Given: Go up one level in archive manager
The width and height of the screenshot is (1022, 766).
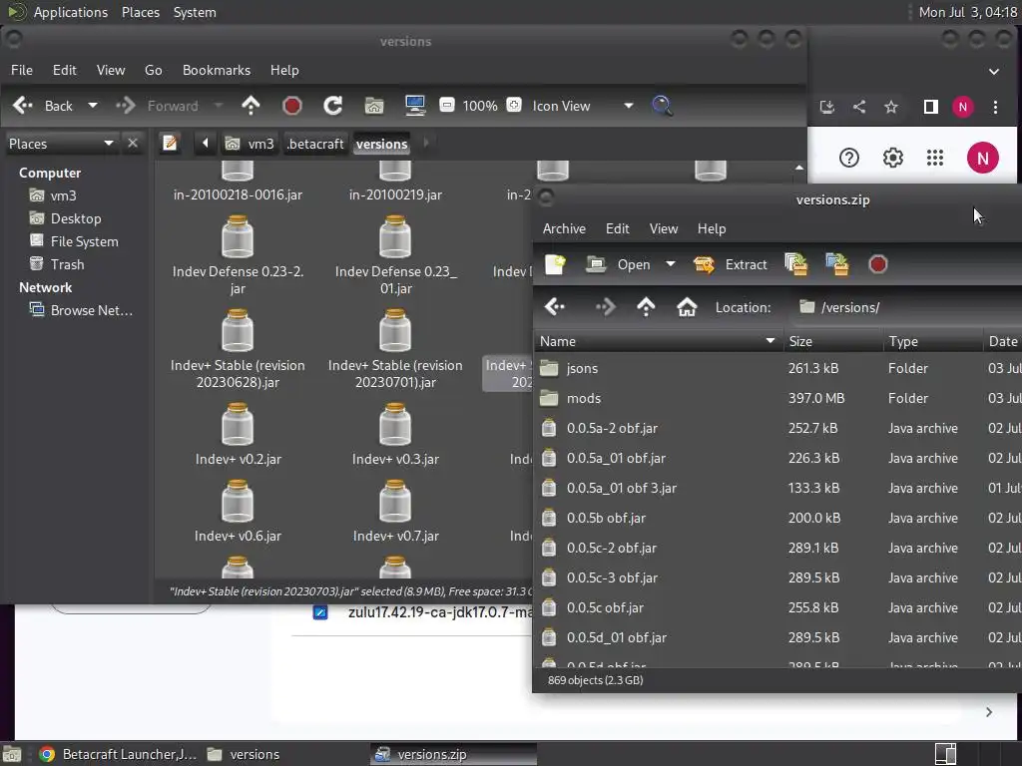Looking at the screenshot, I should pos(646,307).
